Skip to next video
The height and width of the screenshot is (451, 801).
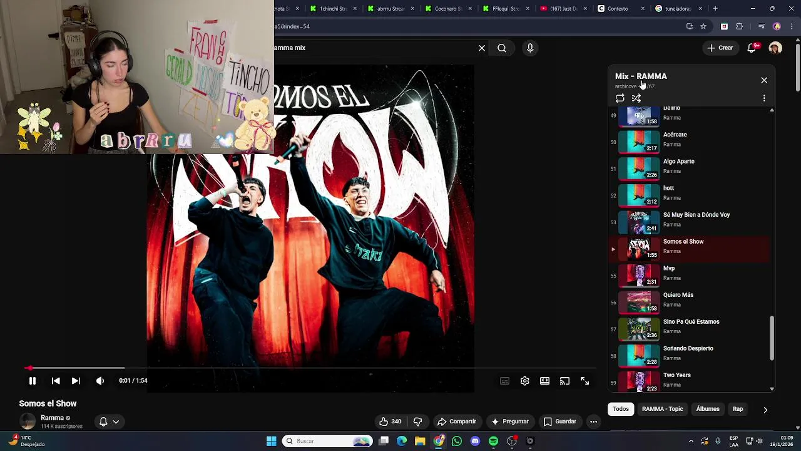click(76, 381)
